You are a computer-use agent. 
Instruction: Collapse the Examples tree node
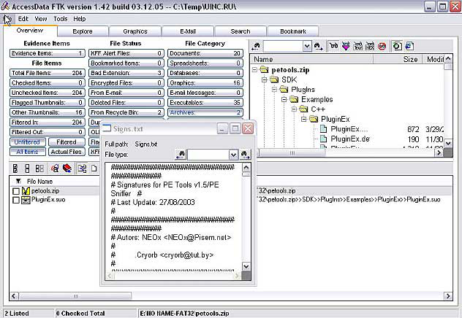coord(284,99)
